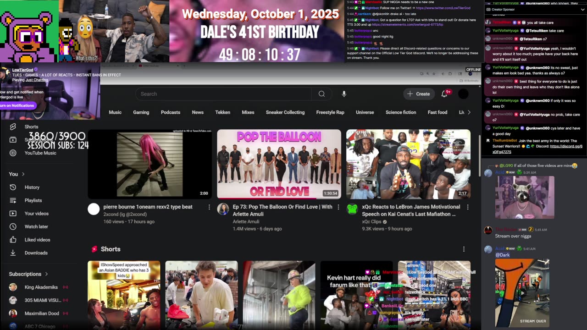
Task: Click the YouTube page scrollbar
Action: 479,156
